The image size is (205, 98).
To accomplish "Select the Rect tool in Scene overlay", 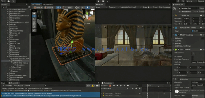I will (x=34, y=24).
